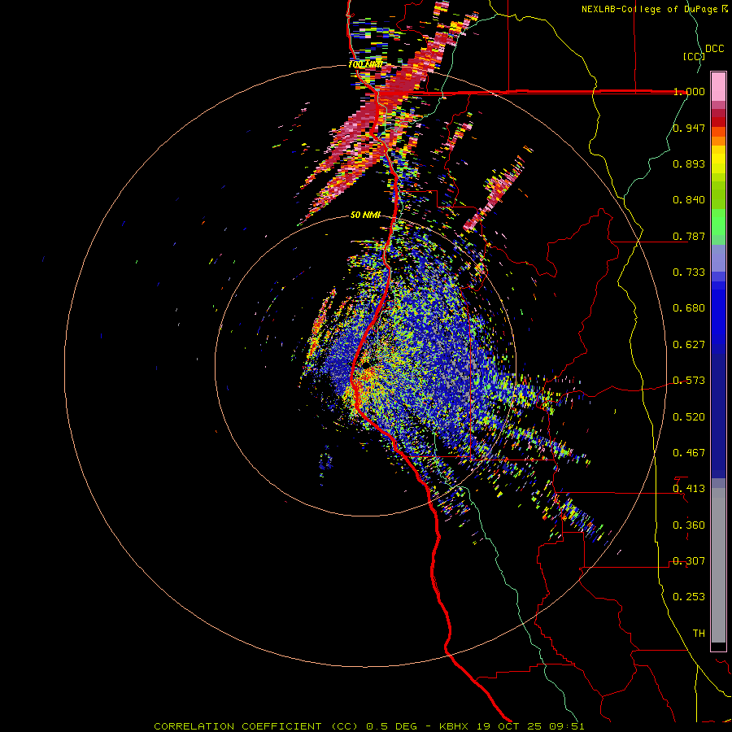Select the 0.627 legend value
732x732 pixels.
(x=689, y=345)
